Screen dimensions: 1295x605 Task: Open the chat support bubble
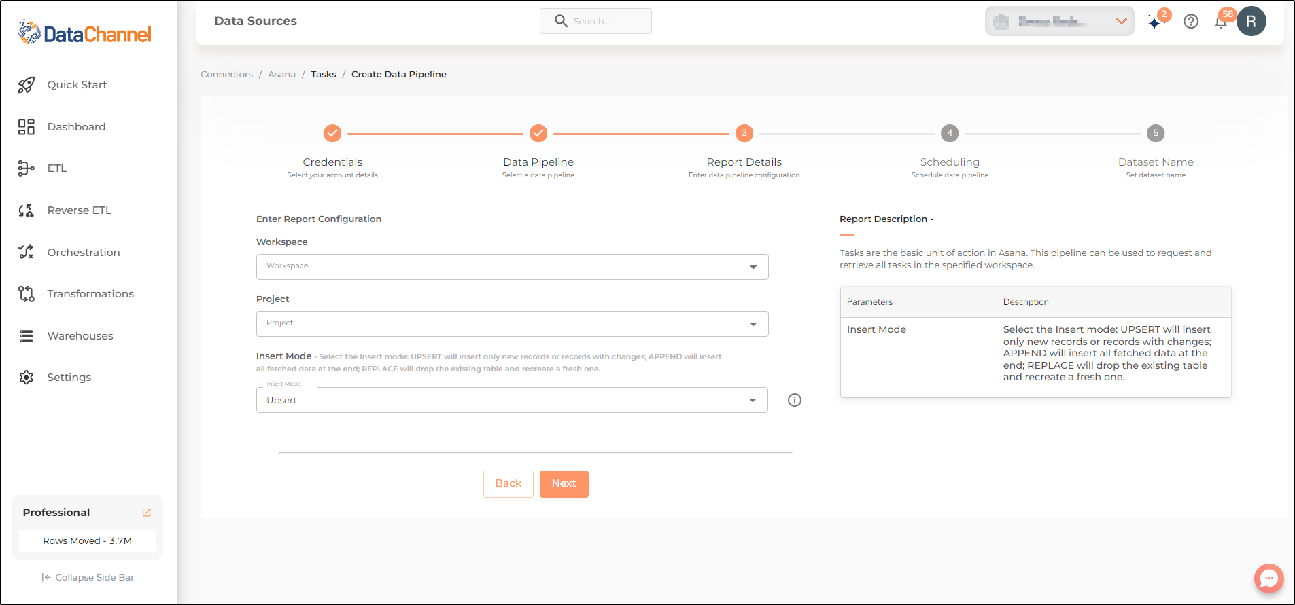click(x=1268, y=579)
